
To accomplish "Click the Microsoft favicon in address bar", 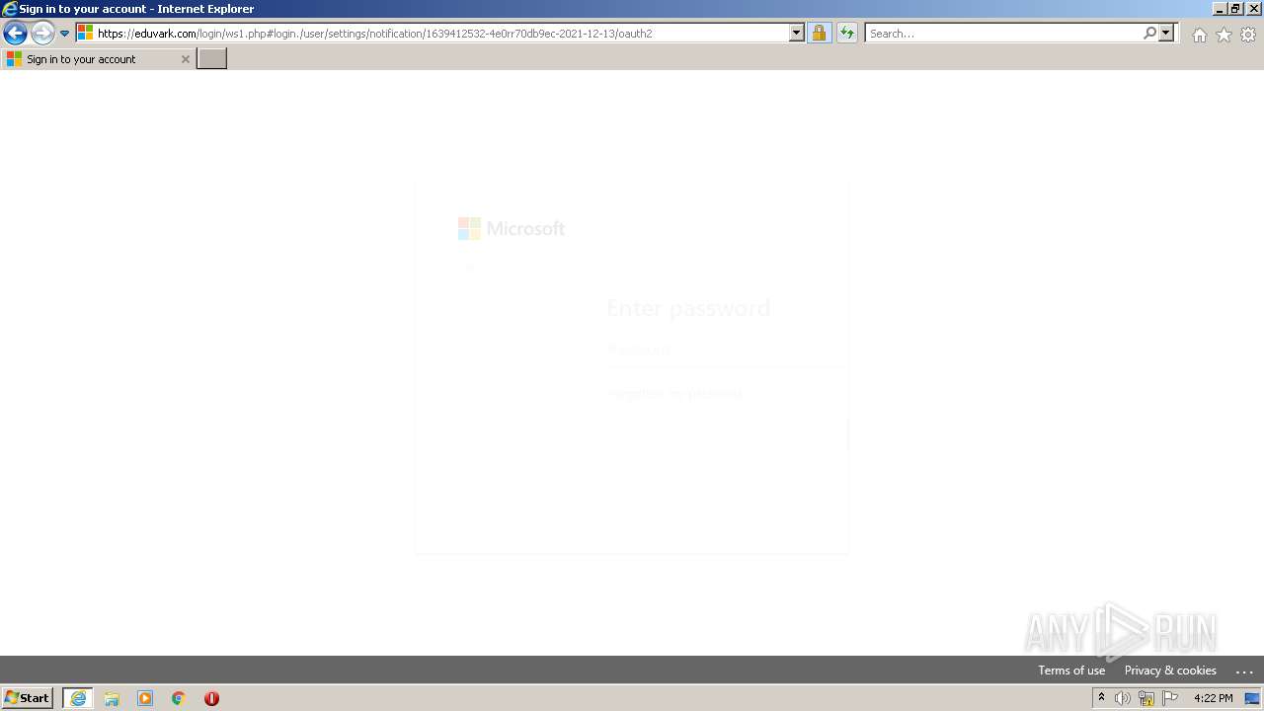I will coord(86,34).
